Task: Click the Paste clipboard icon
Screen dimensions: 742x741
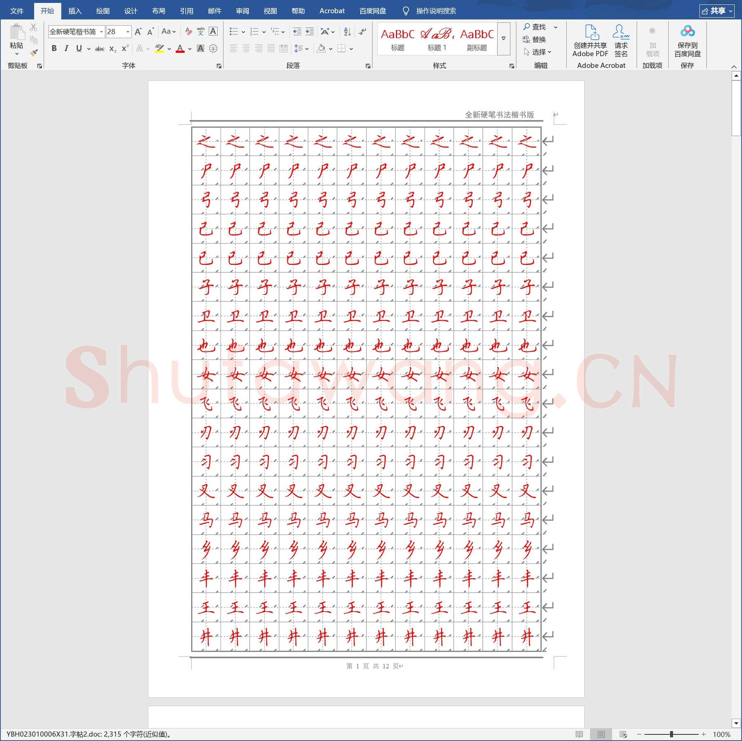Action: tap(16, 33)
